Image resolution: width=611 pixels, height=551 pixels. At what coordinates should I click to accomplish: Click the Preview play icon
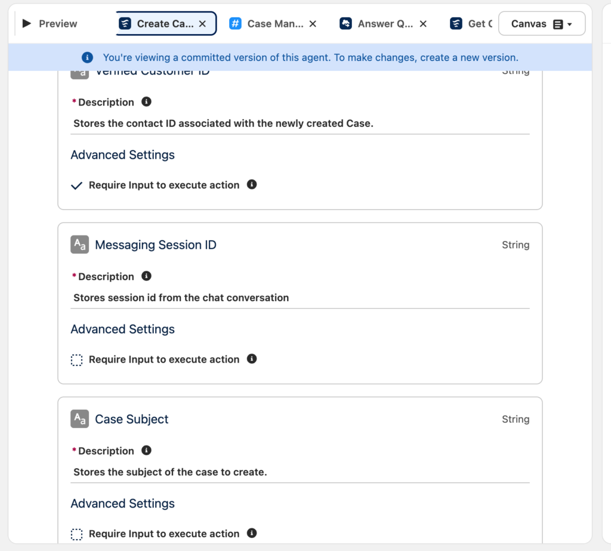click(x=26, y=24)
